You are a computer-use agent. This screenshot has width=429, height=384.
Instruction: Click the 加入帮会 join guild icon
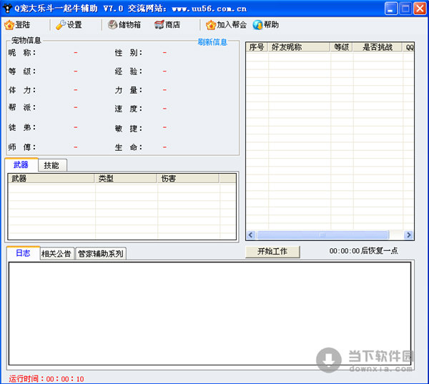point(211,25)
